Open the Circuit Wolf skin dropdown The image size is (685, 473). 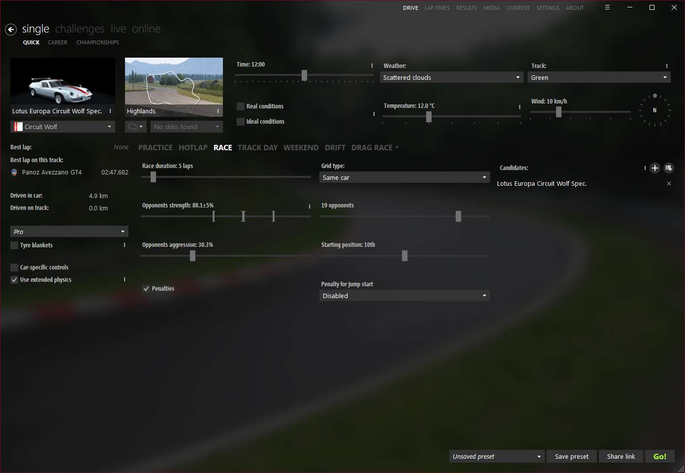click(x=62, y=127)
